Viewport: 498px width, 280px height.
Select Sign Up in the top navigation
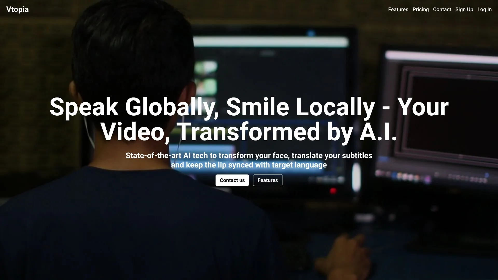[464, 10]
